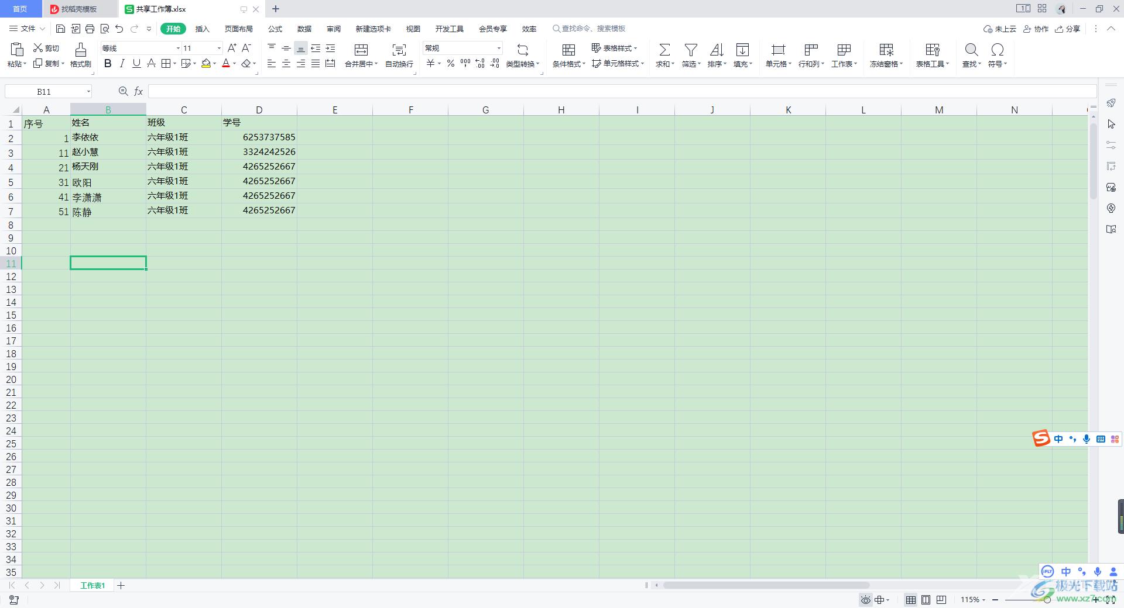Click the Save icon in quick access bar
This screenshot has height=608, width=1124.
[x=60, y=29]
